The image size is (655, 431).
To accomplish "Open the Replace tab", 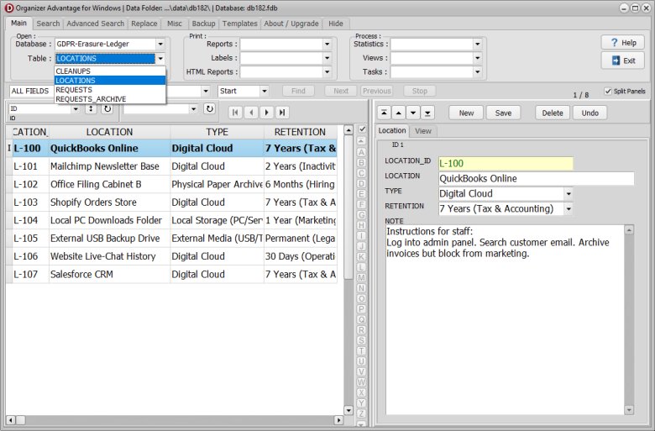I will 144,24.
